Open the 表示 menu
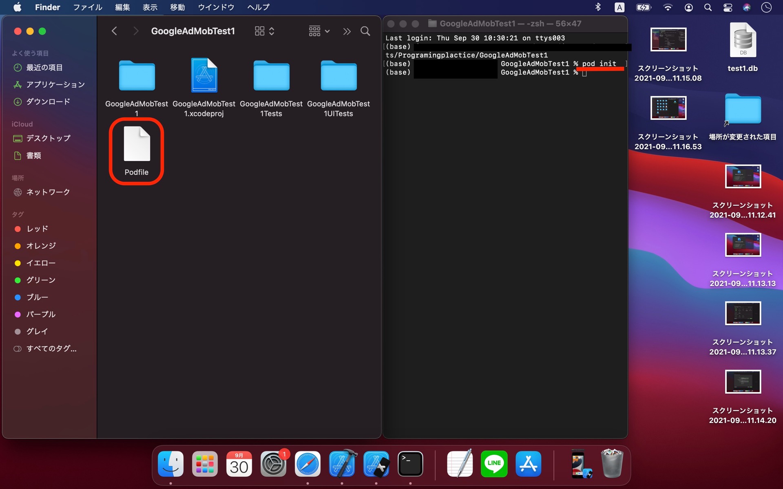 (150, 7)
